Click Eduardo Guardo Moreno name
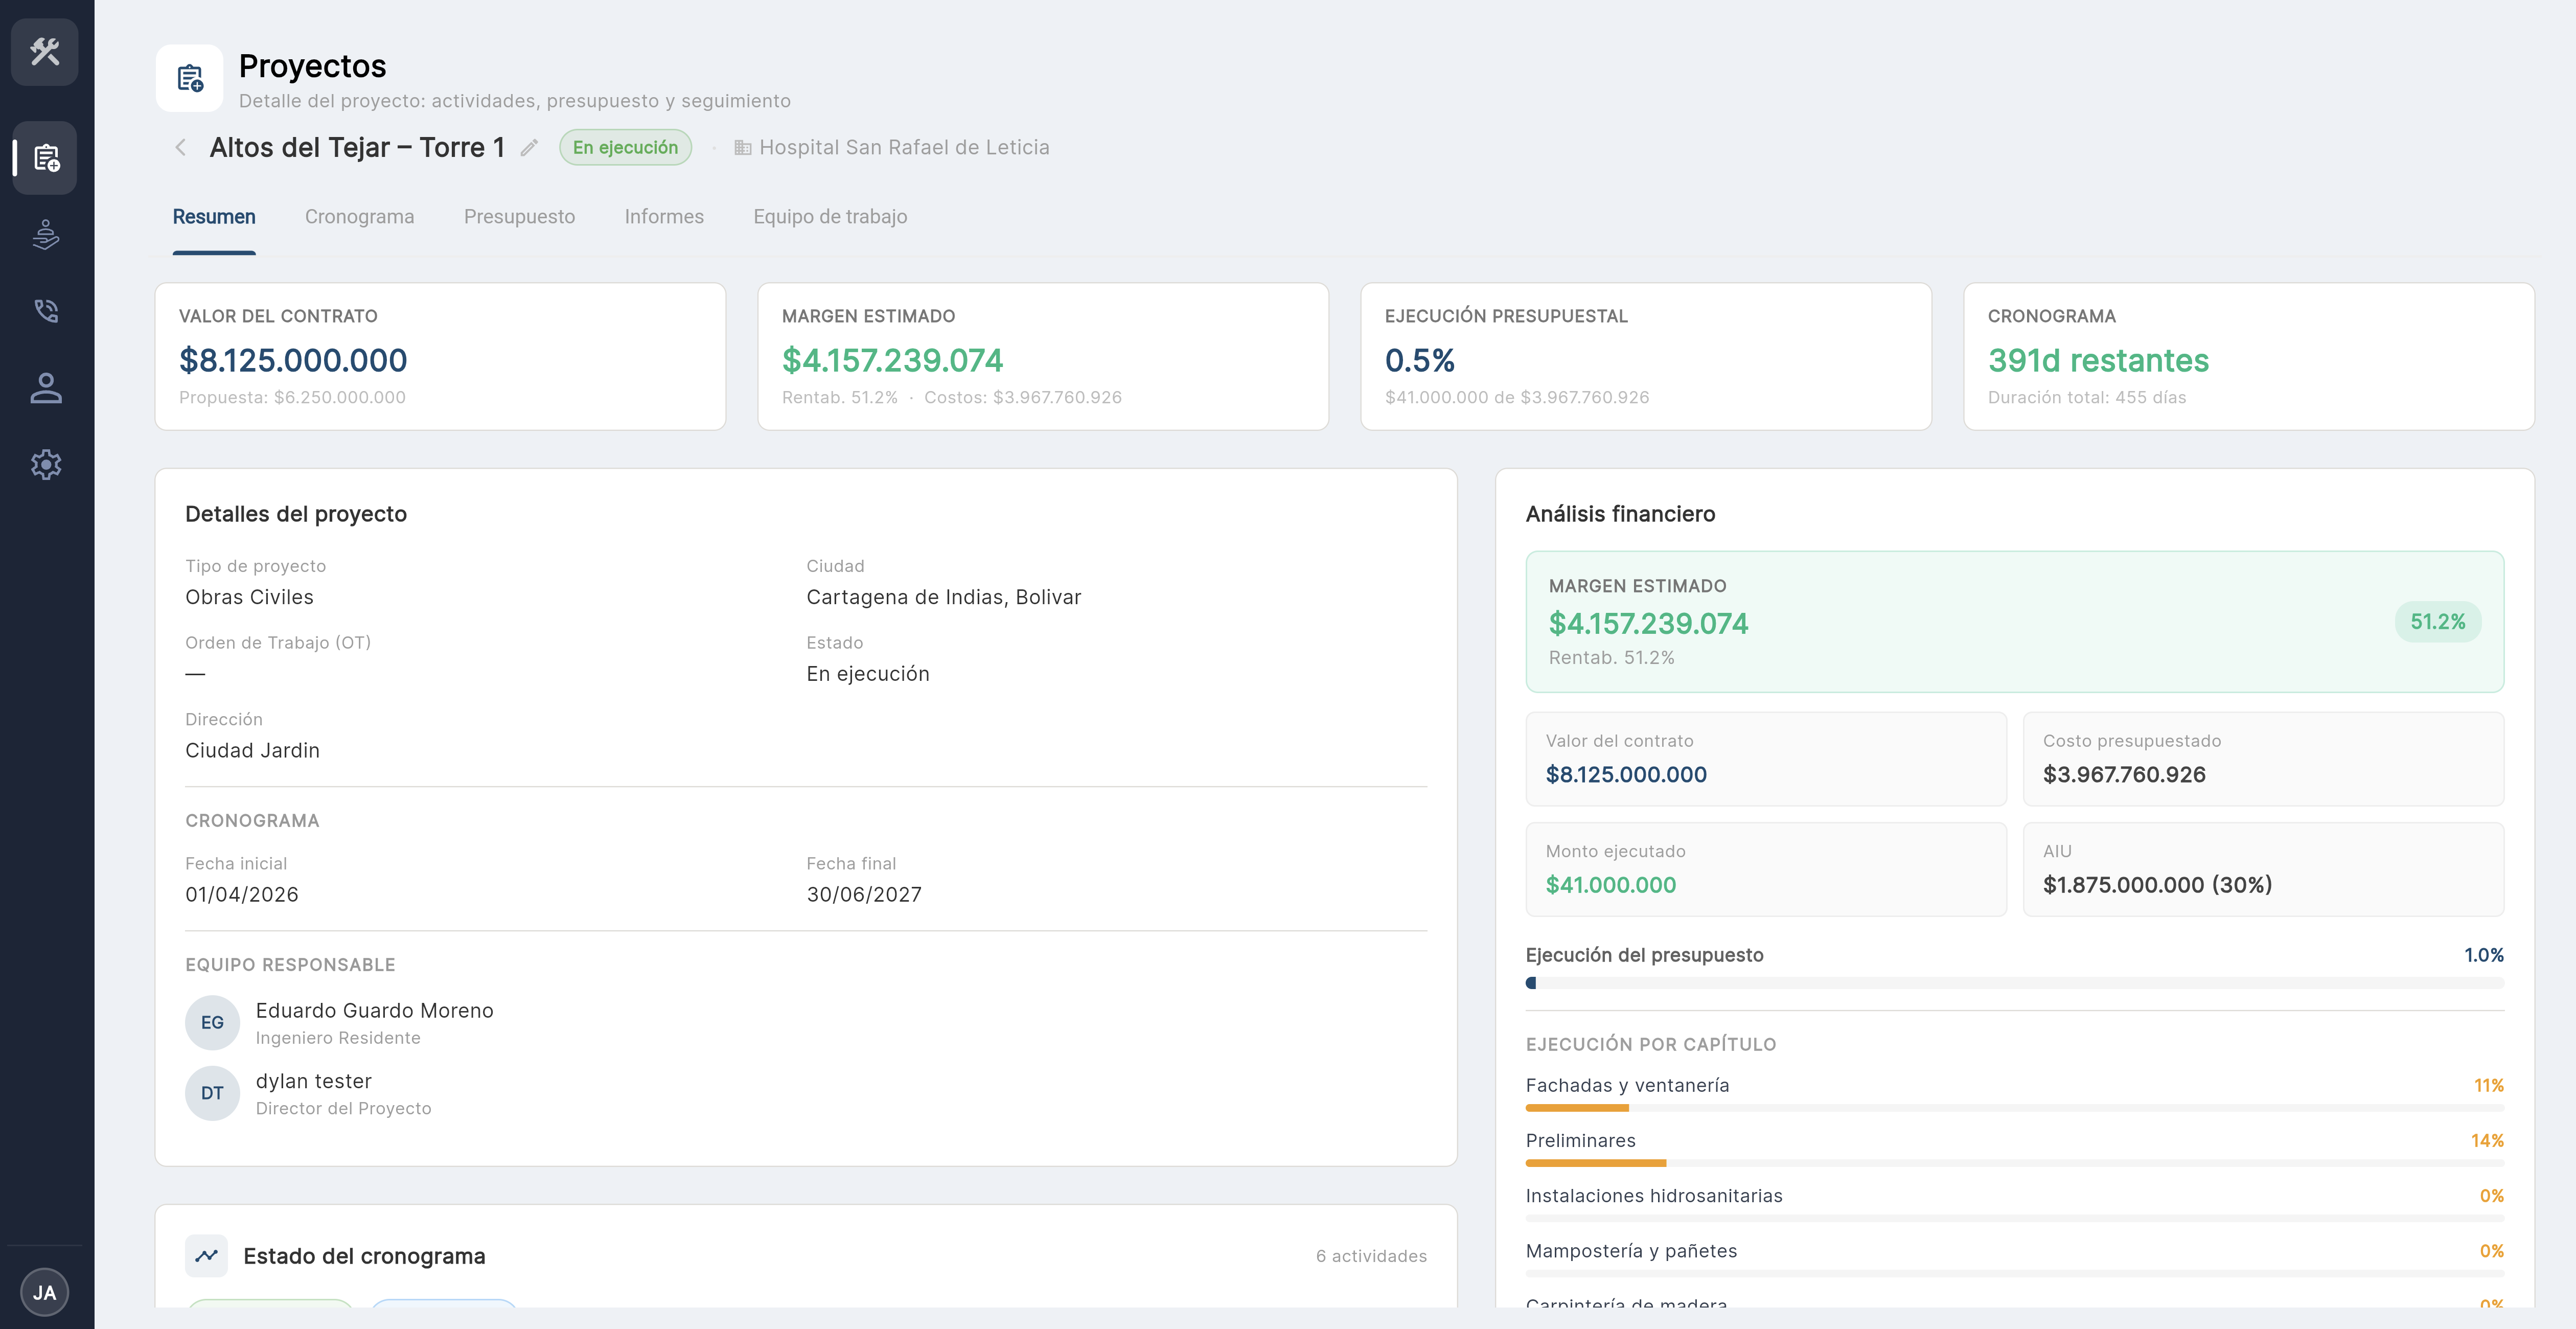Viewport: 2576px width, 1329px height. [x=375, y=1010]
